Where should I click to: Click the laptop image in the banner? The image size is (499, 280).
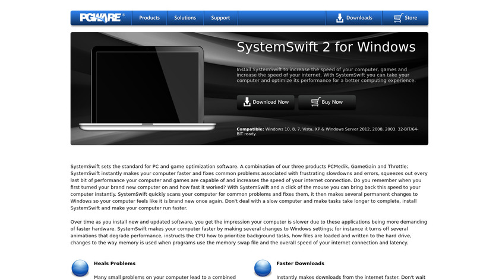[147, 88]
